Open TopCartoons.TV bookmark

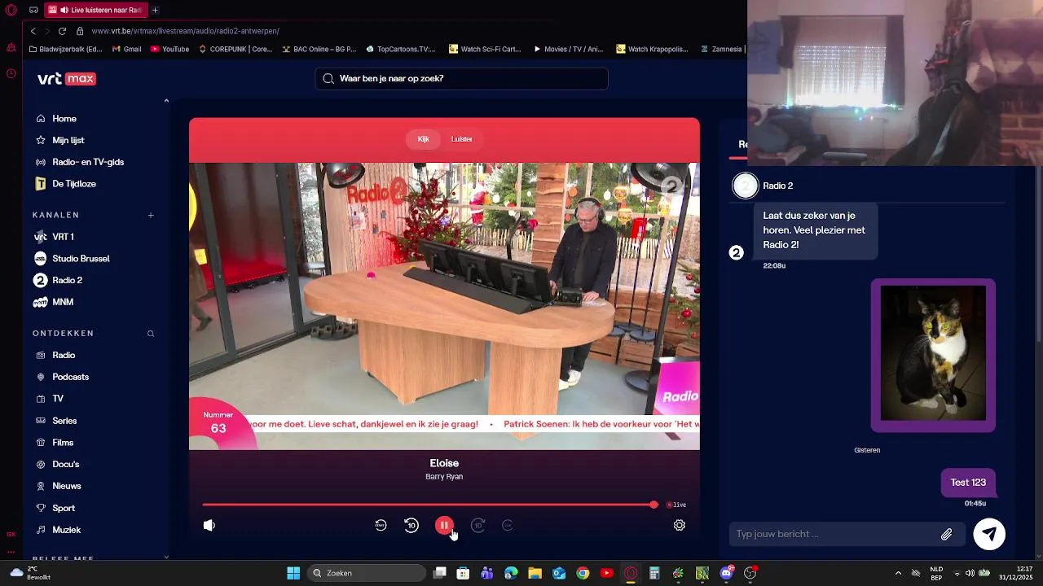tap(401, 49)
